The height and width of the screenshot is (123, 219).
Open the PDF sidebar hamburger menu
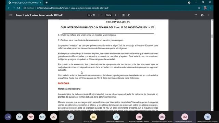point(11,15)
